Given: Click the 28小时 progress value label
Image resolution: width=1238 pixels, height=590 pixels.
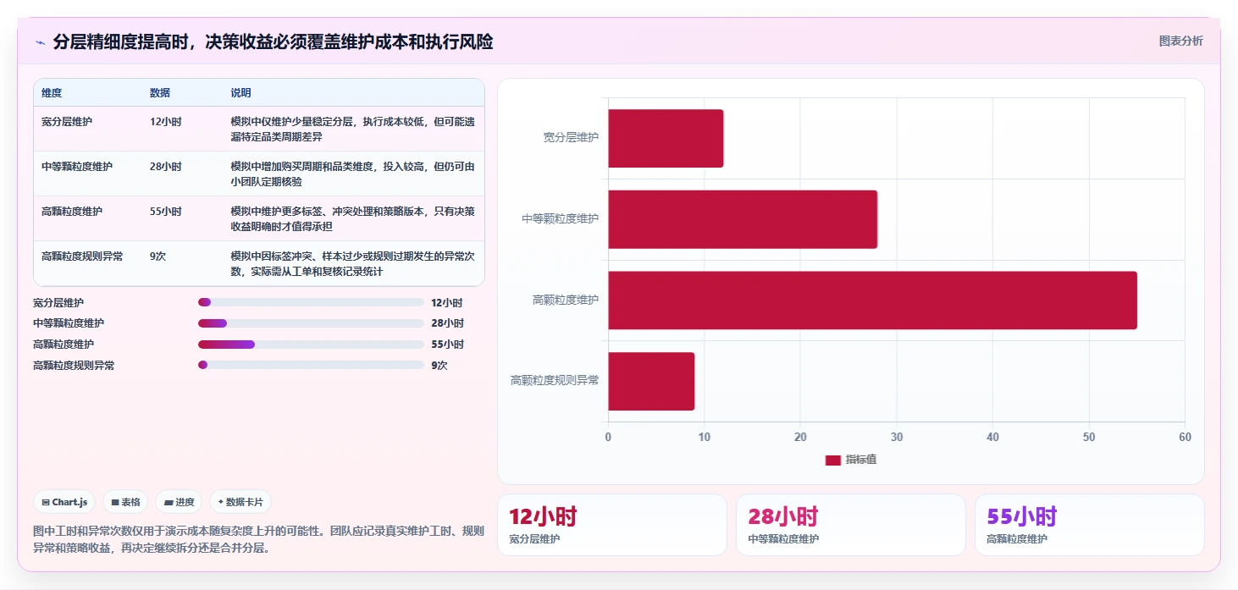Looking at the screenshot, I should click(x=447, y=323).
